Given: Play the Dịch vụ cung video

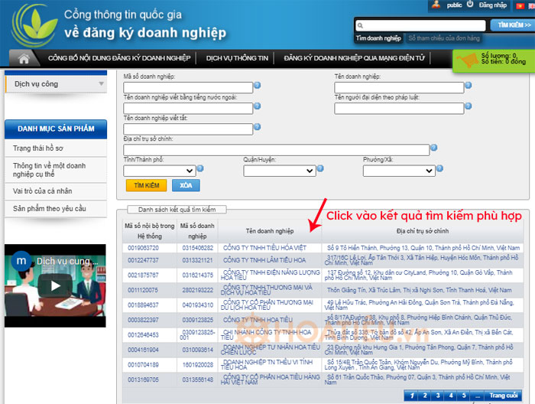Looking at the screenshot, I should tap(54, 287).
